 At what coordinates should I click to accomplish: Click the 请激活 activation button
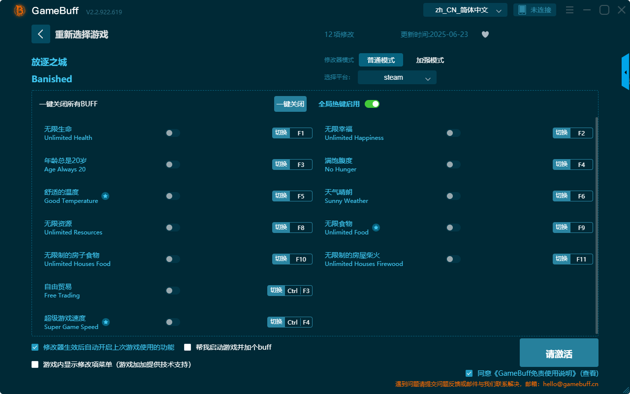559,353
